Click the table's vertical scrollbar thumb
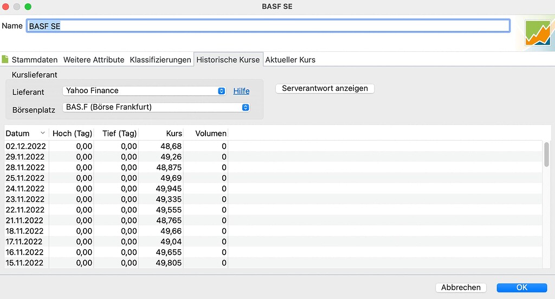The height and width of the screenshot is (299, 555). pos(546,154)
